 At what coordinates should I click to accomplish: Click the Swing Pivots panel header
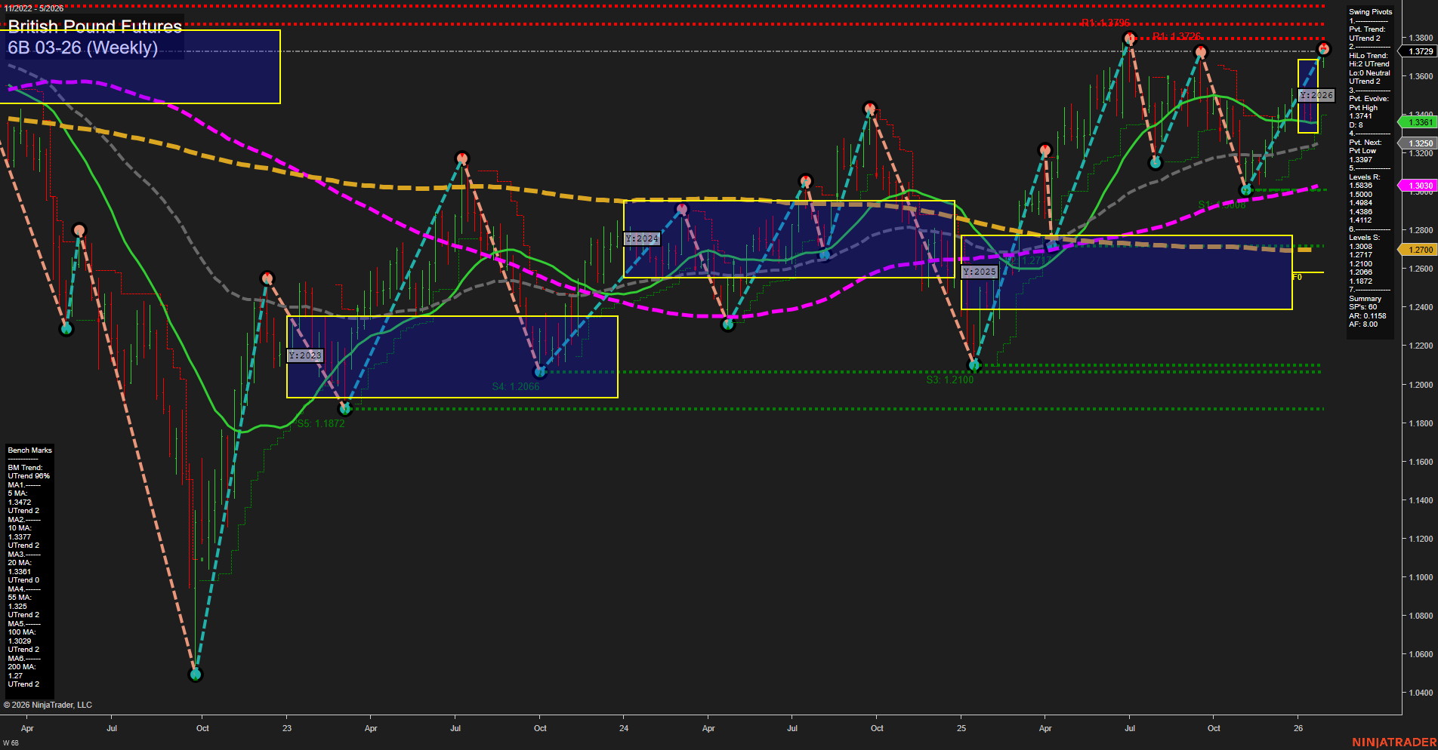[x=1369, y=11]
